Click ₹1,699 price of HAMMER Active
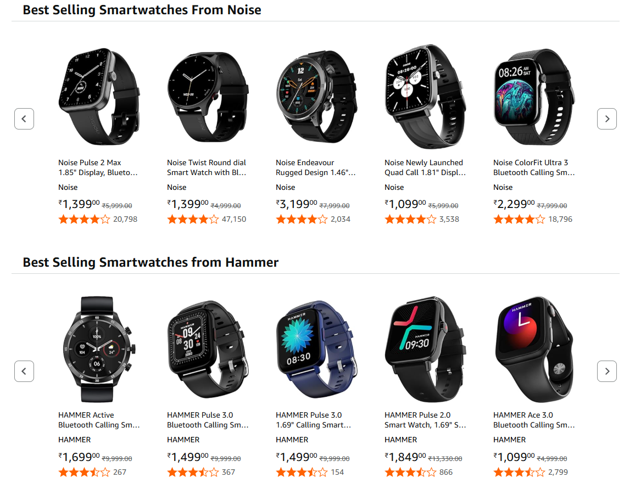624x478 pixels. [x=79, y=457]
